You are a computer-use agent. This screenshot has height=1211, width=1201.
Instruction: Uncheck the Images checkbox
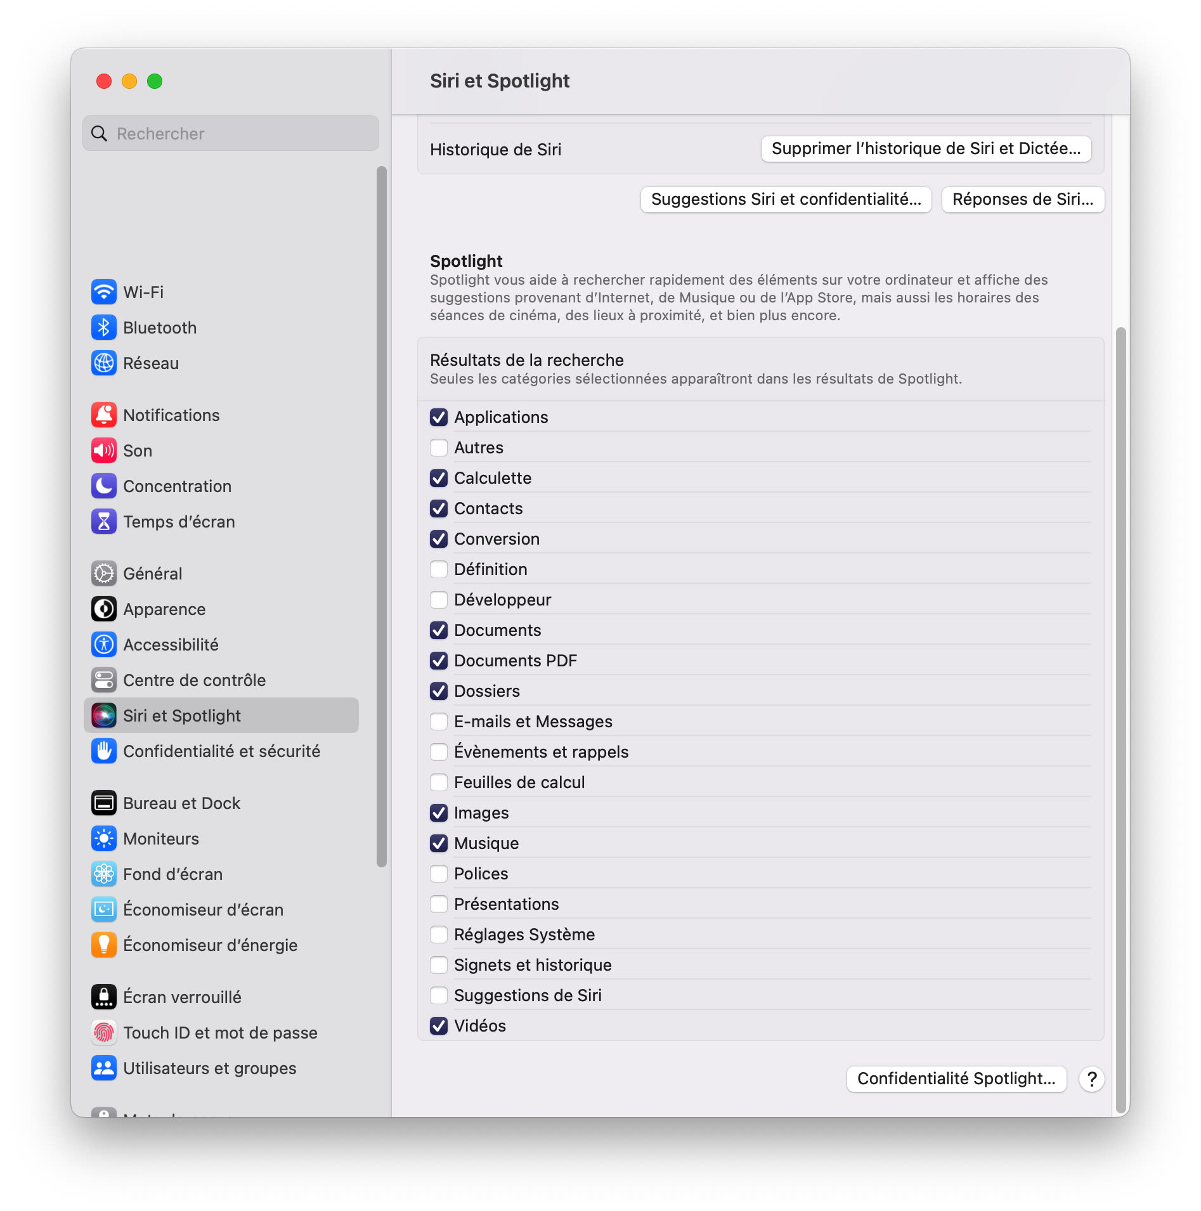[x=439, y=813]
